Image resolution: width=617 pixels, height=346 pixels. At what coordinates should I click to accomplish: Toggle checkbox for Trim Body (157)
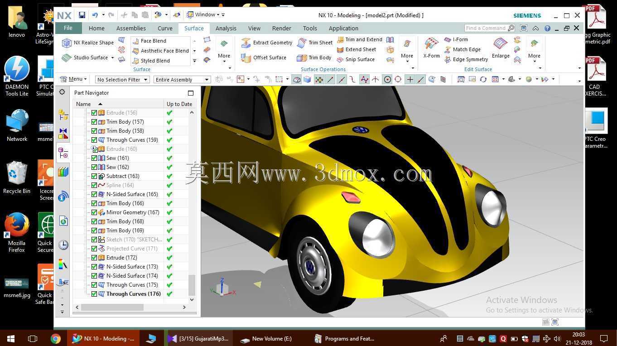pyautogui.click(x=94, y=122)
